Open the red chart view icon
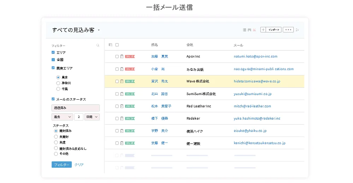Image resolution: width=353 pixels, height=183 pixels. pyautogui.click(x=255, y=30)
